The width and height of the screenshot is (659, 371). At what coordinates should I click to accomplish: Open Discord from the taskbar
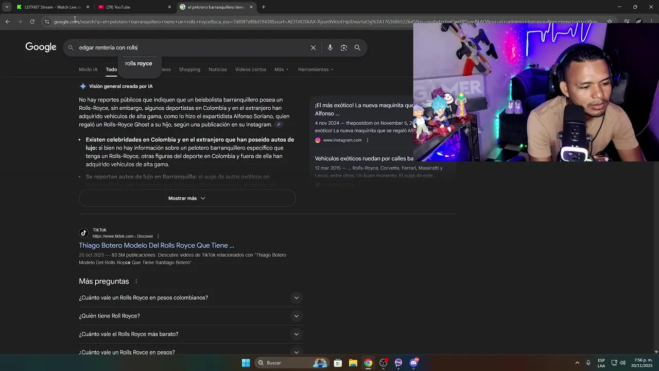point(414,363)
